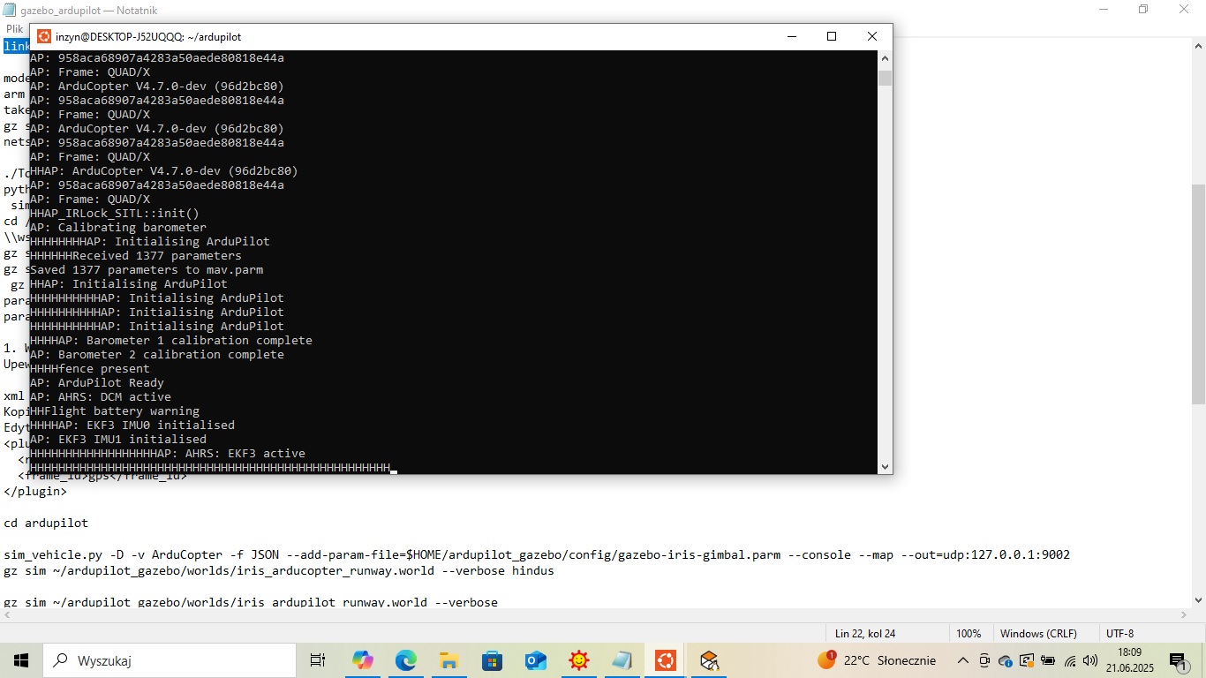Open the Plik menu in Notepad
Viewport: 1206px width, 678px height.
coord(14,27)
